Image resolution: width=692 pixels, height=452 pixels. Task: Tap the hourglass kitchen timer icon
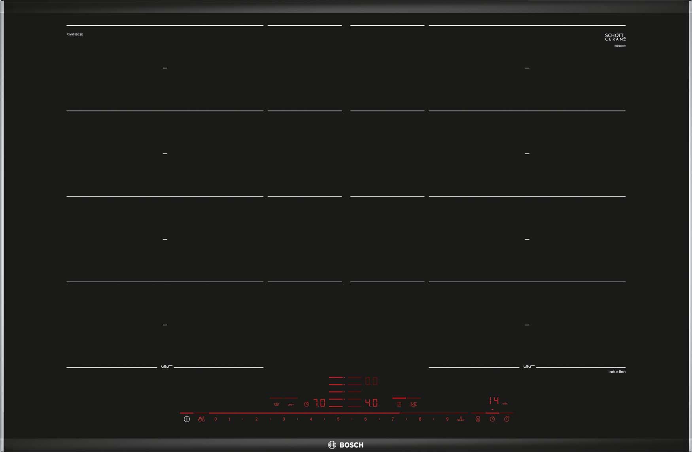[x=478, y=419]
